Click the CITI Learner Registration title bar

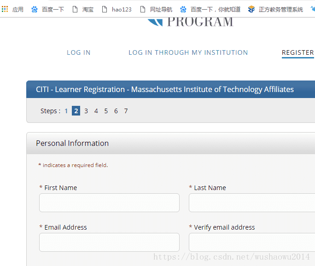[170, 89]
